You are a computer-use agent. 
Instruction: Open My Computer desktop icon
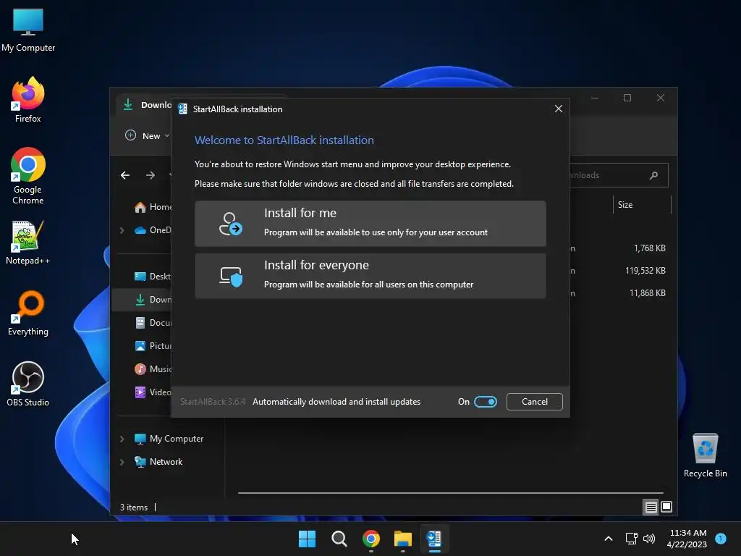28,30
